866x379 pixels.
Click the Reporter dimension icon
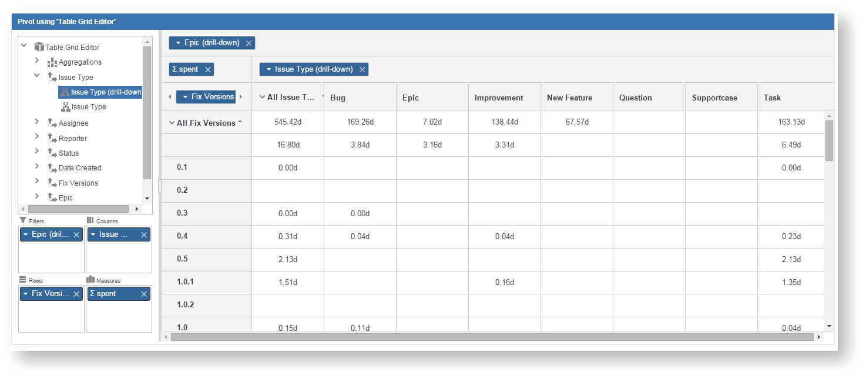point(52,139)
